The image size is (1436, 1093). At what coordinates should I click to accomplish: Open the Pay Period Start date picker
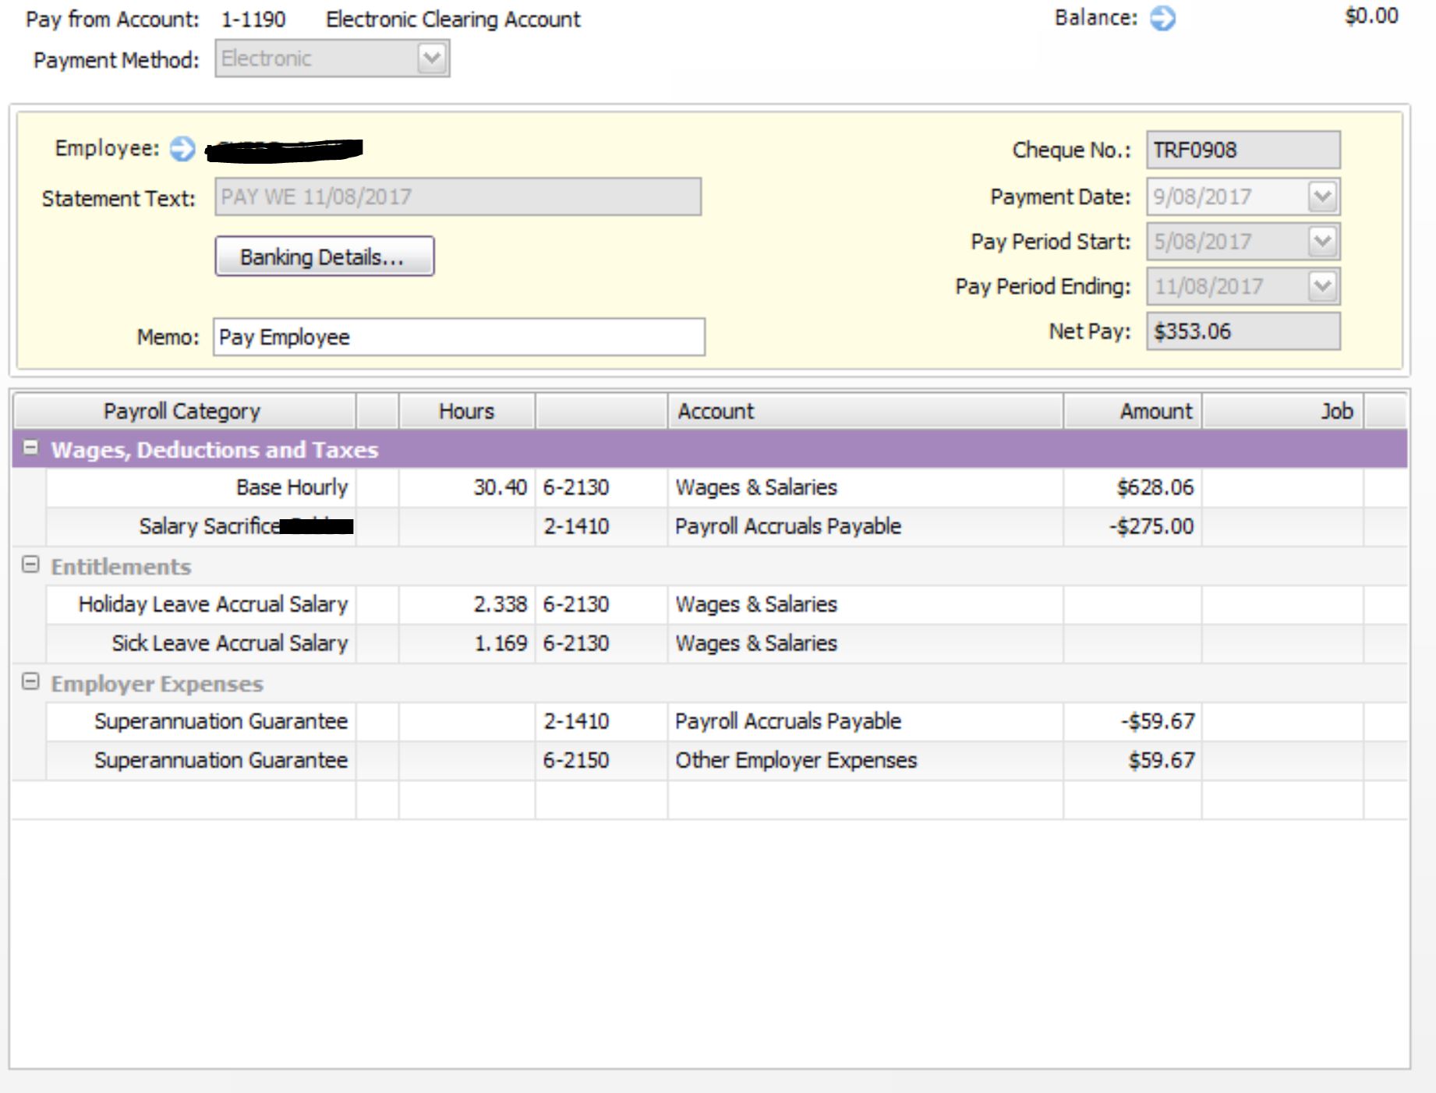1321,242
